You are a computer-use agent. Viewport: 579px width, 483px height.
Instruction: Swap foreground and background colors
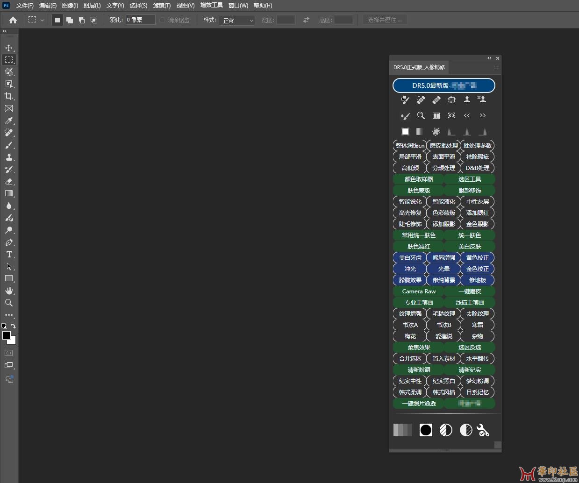(x=14, y=326)
